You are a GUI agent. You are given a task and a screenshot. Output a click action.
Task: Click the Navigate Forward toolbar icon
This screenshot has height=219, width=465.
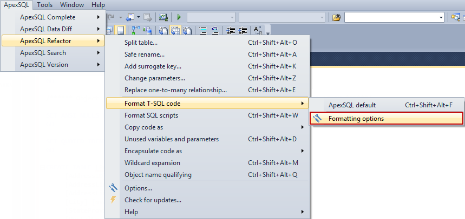click(x=148, y=17)
